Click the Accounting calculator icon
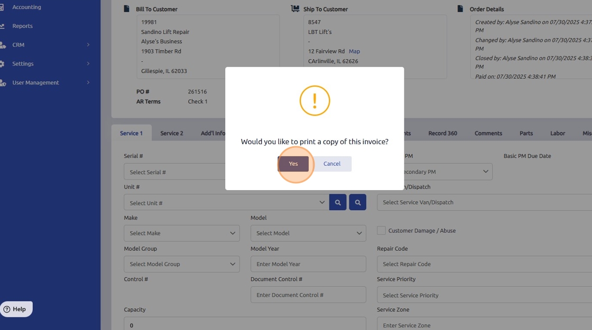Viewport: 592px width, 330px height. 2,7
